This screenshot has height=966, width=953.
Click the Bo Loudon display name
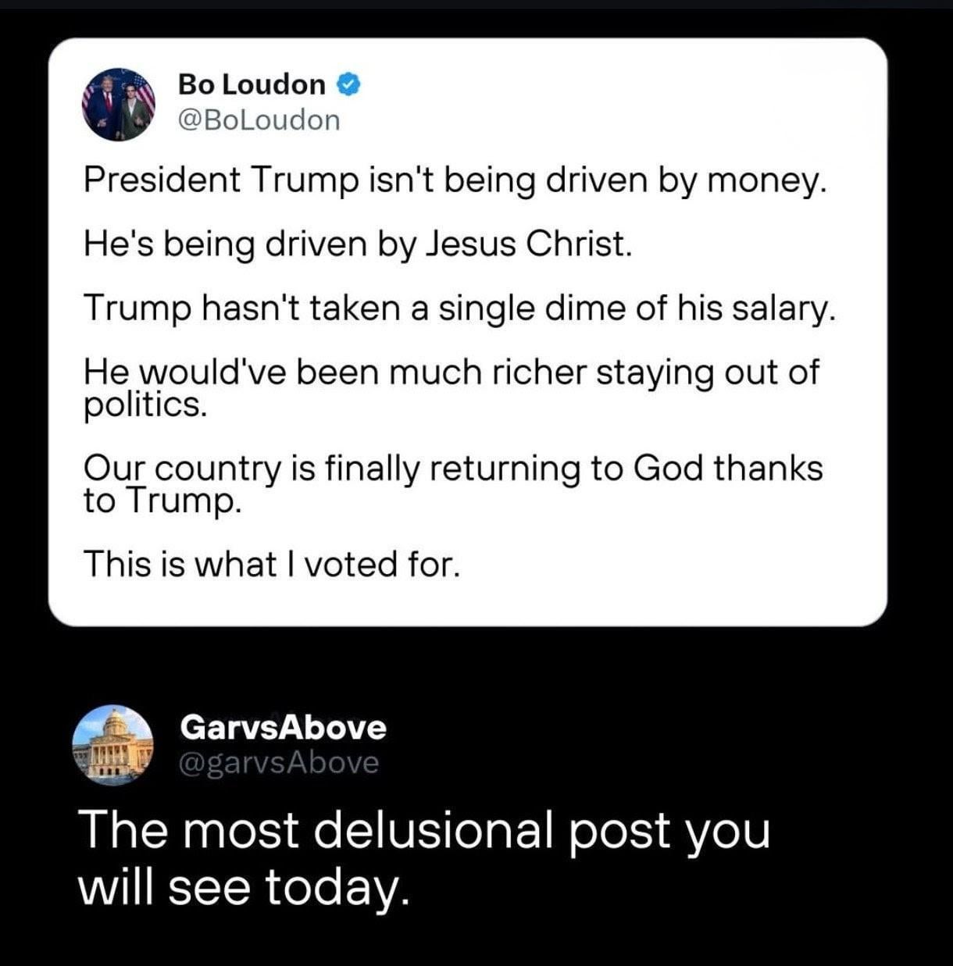(252, 84)
